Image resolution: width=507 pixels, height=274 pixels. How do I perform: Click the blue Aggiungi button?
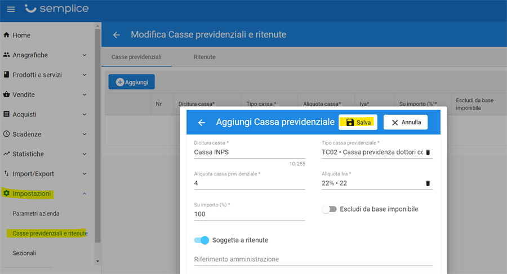[x=132, y=82]
